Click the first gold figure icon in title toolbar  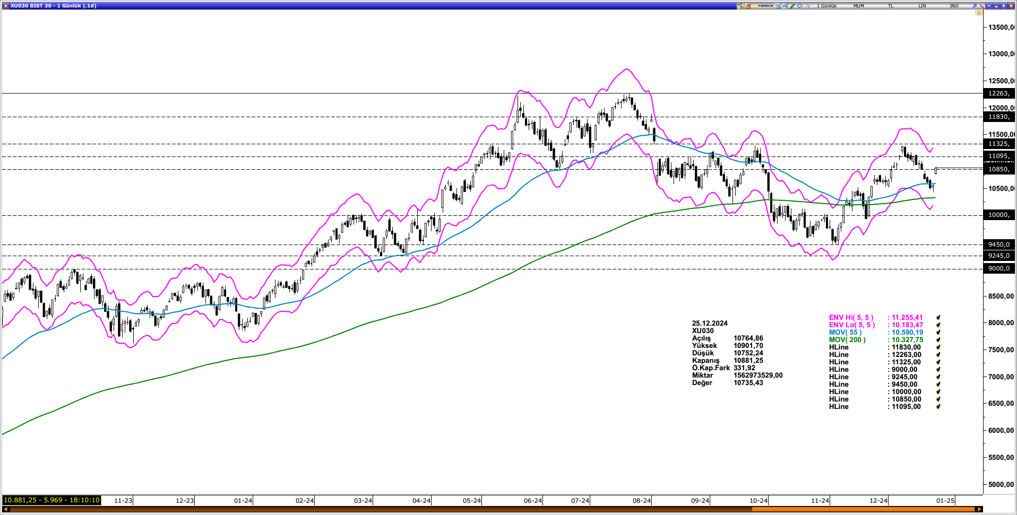pos(740,6)
